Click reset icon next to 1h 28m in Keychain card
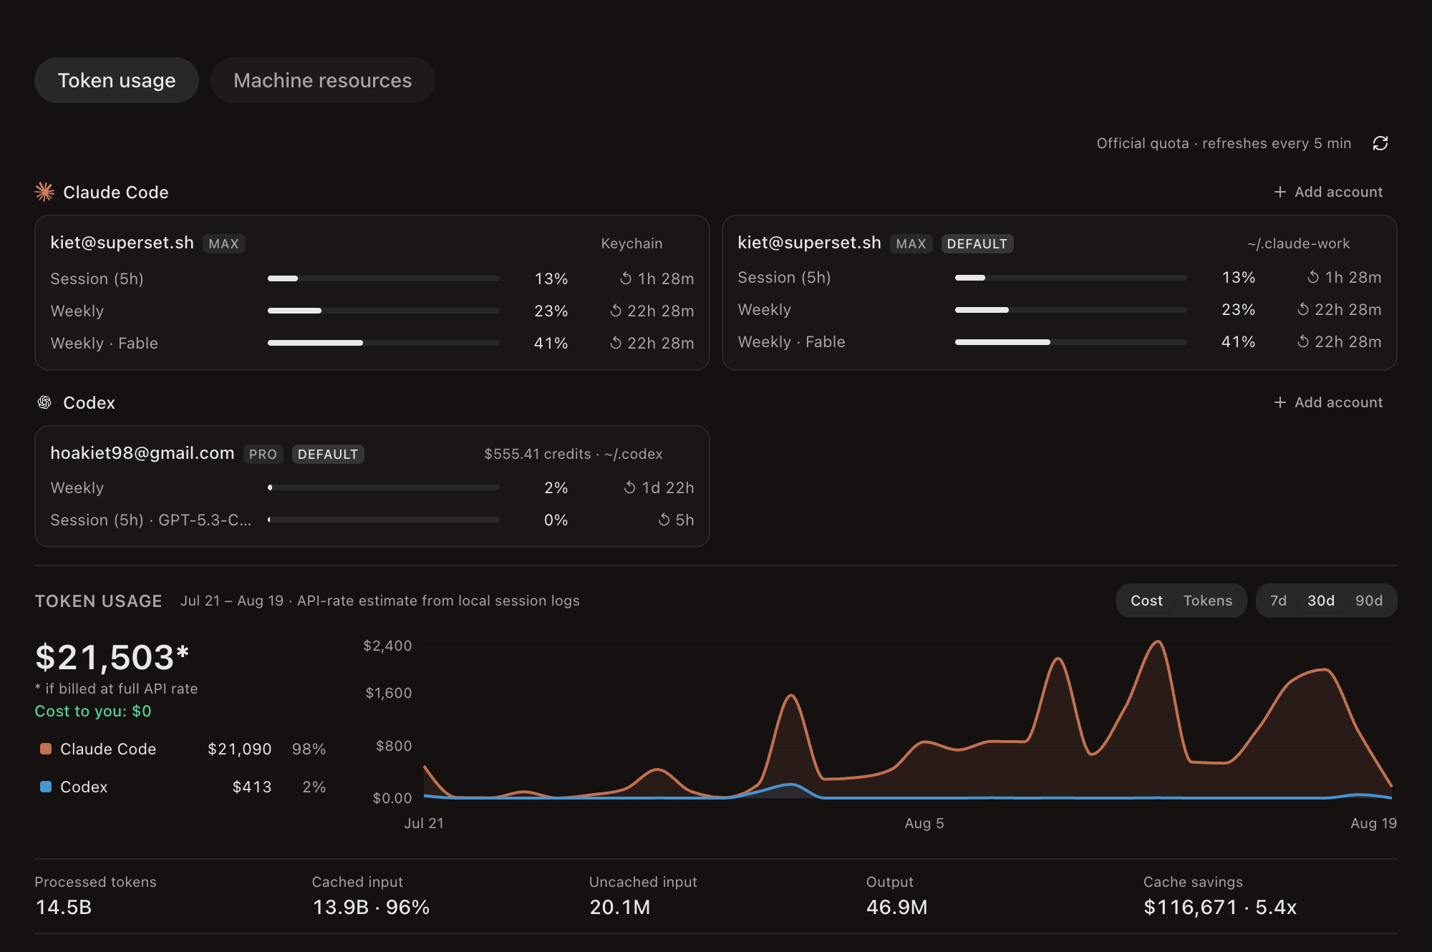This screenshot has height=952, width=1432. [626, 278]
